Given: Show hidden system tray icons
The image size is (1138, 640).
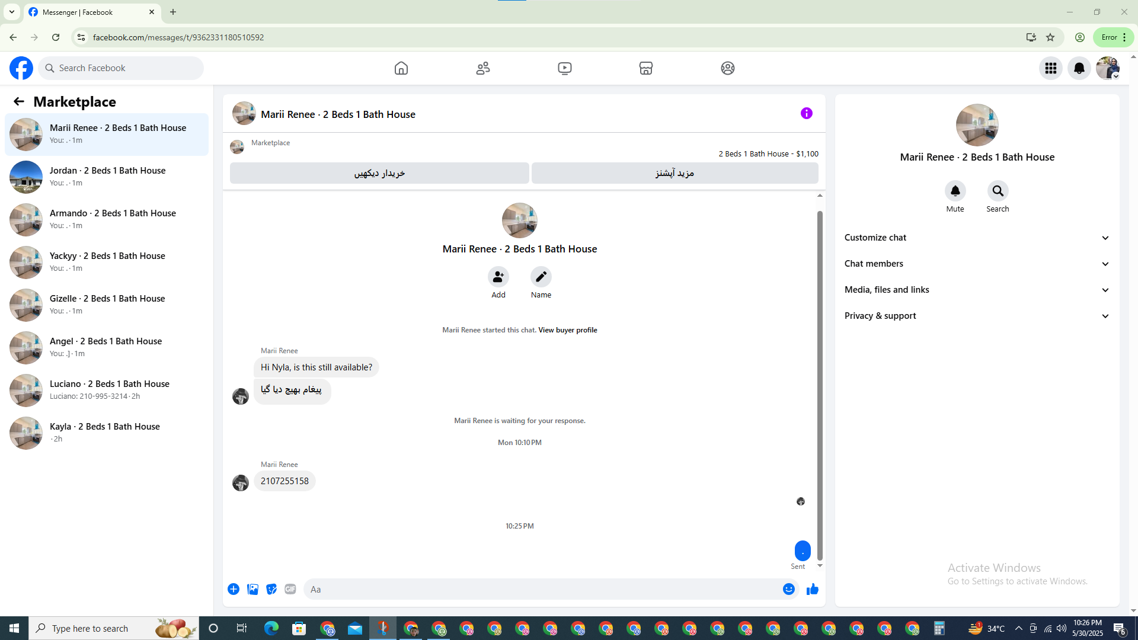Looking at the screenshot, I should 1018,628.
